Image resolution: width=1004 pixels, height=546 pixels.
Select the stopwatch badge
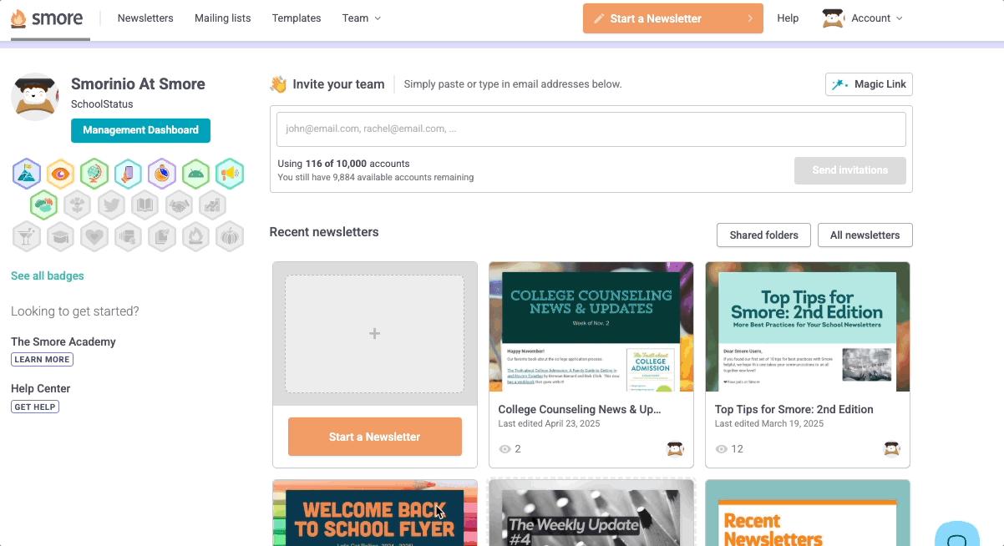[x=162, y=174]
